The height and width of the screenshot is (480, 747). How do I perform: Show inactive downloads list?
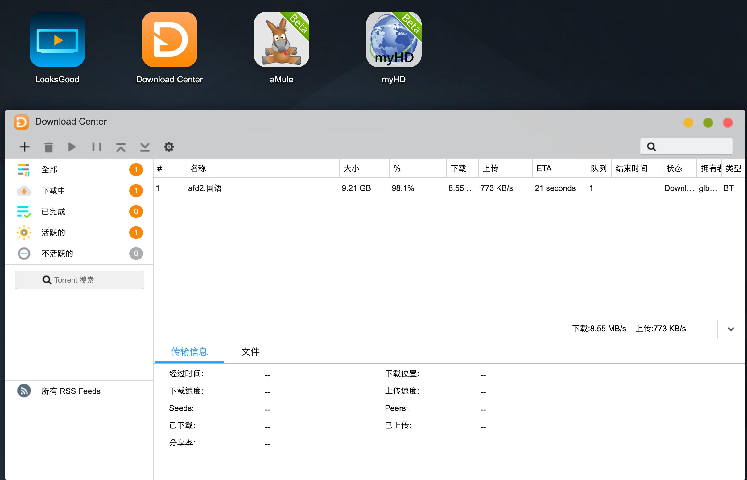coord(57,253)
